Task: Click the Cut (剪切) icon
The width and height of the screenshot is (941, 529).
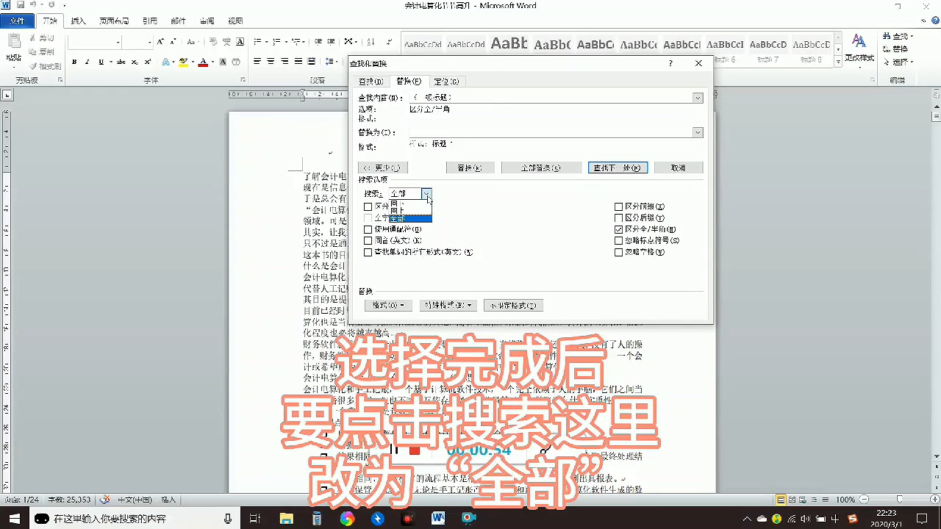Action: (x=33, y=38)
